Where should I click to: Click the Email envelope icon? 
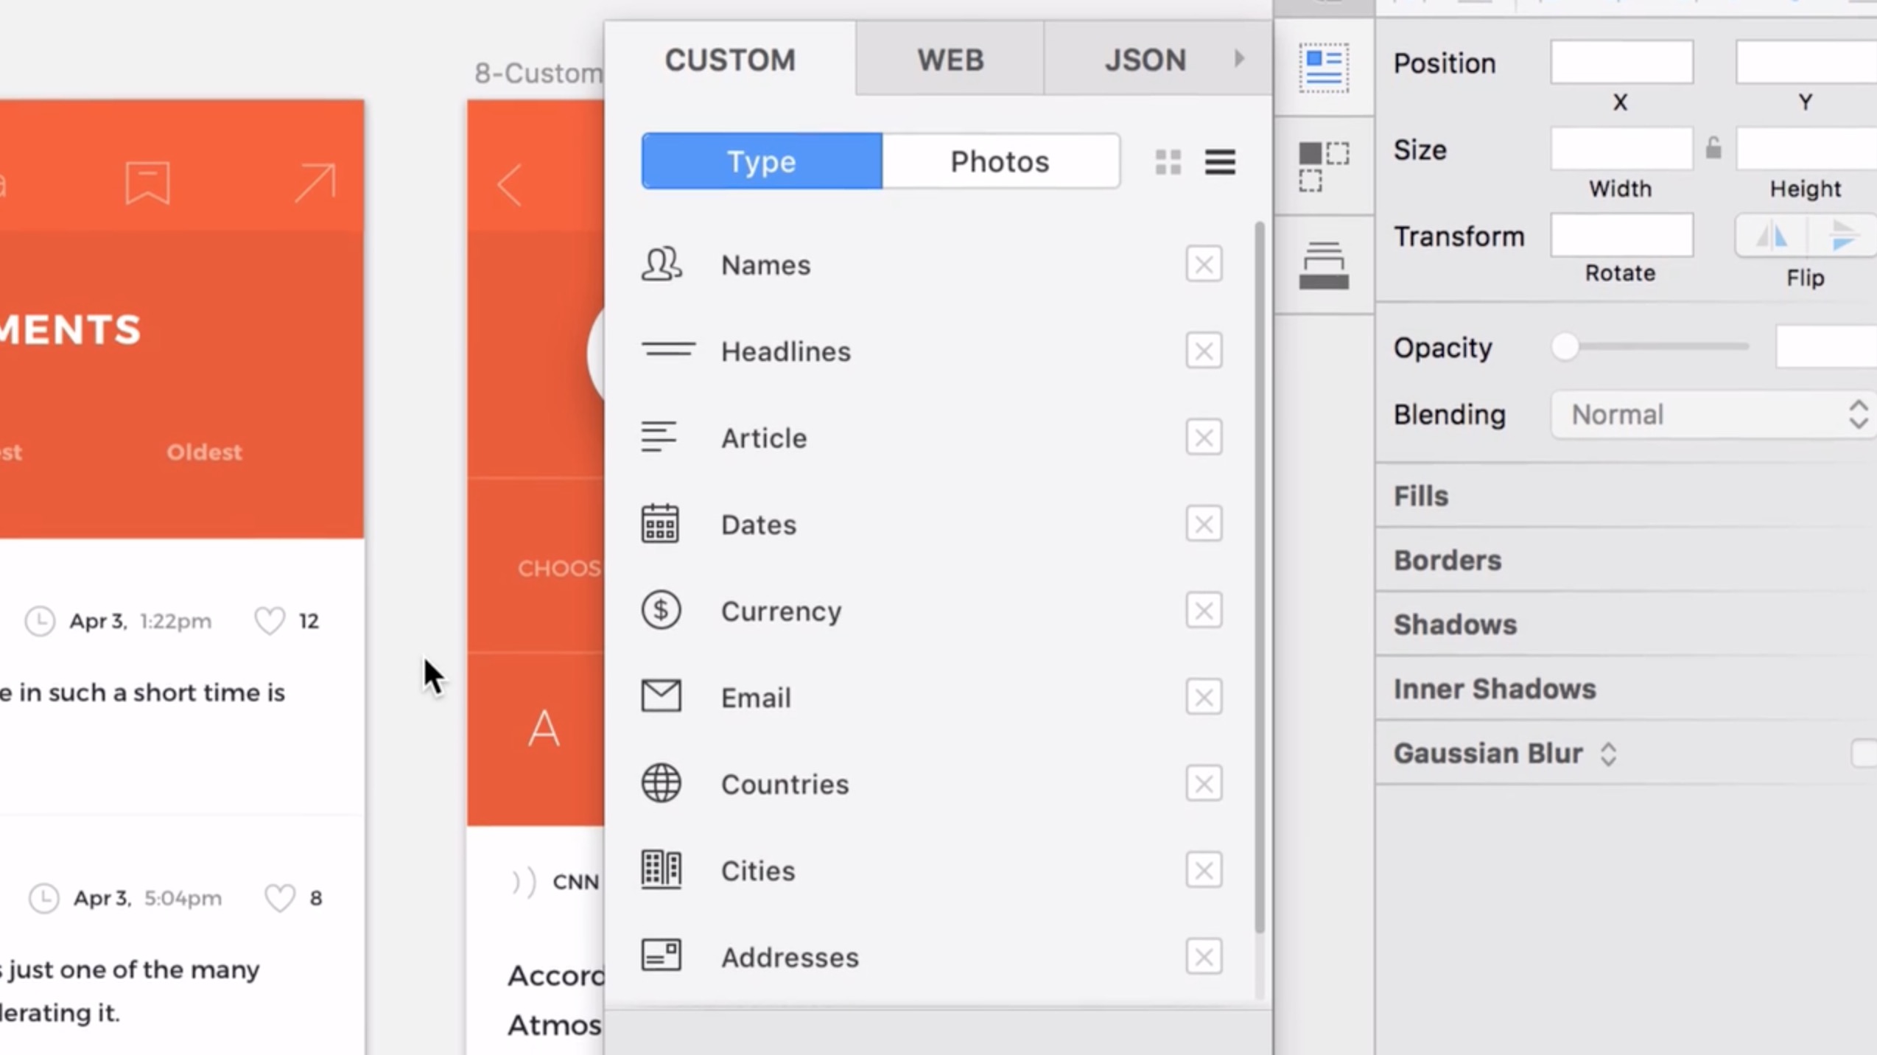661,696
